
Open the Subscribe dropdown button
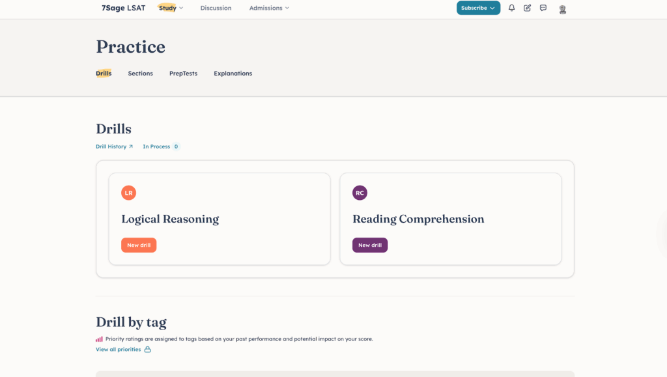click(x=478, y=8)
